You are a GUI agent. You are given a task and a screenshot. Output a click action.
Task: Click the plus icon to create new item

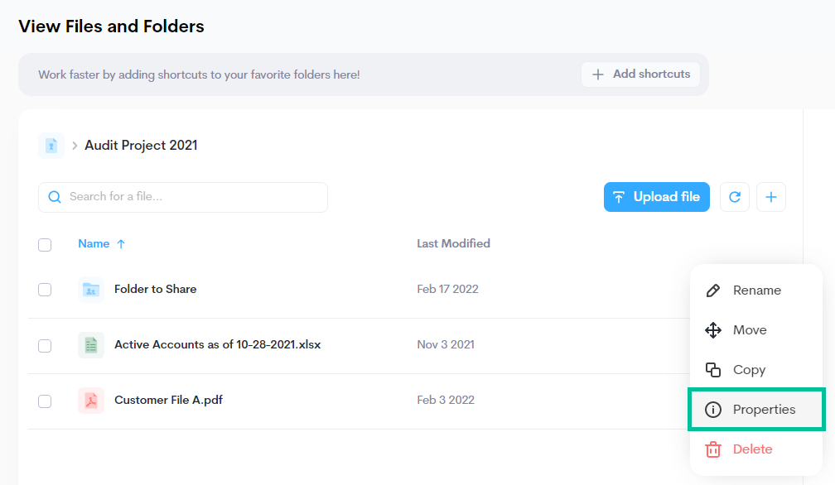(x=771, y=197)
